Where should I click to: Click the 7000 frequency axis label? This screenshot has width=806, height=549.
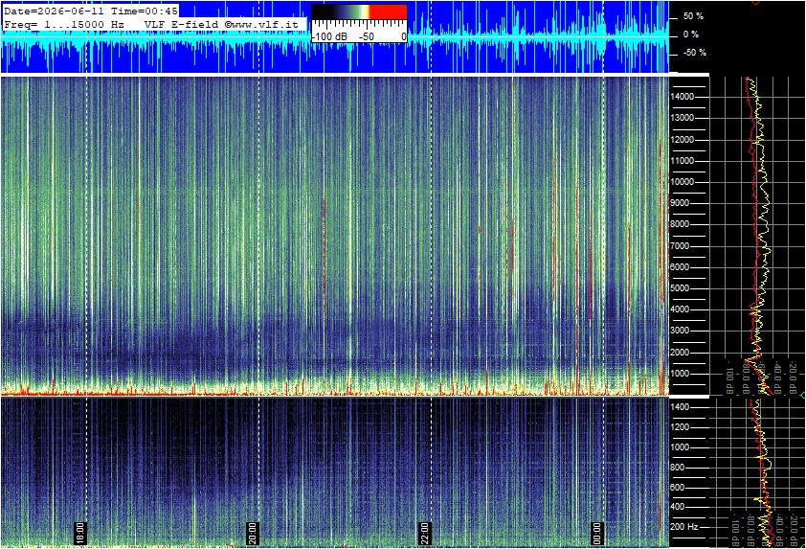[680, 246]
